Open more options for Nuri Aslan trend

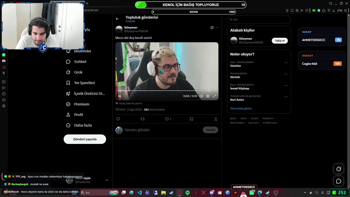(286, 97)
